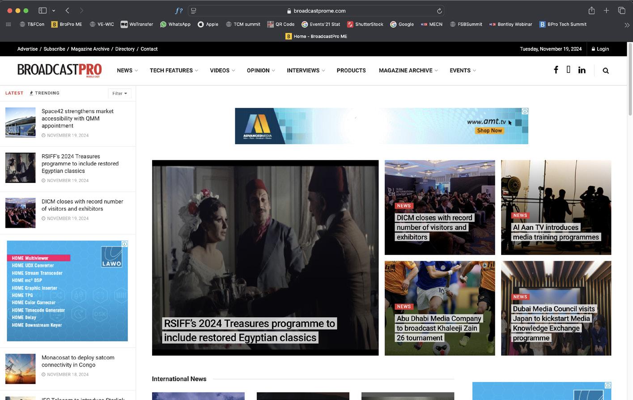633x400 pixels.
Task: Expand the EVENTS menu
Action: click(x=463, y=70)
